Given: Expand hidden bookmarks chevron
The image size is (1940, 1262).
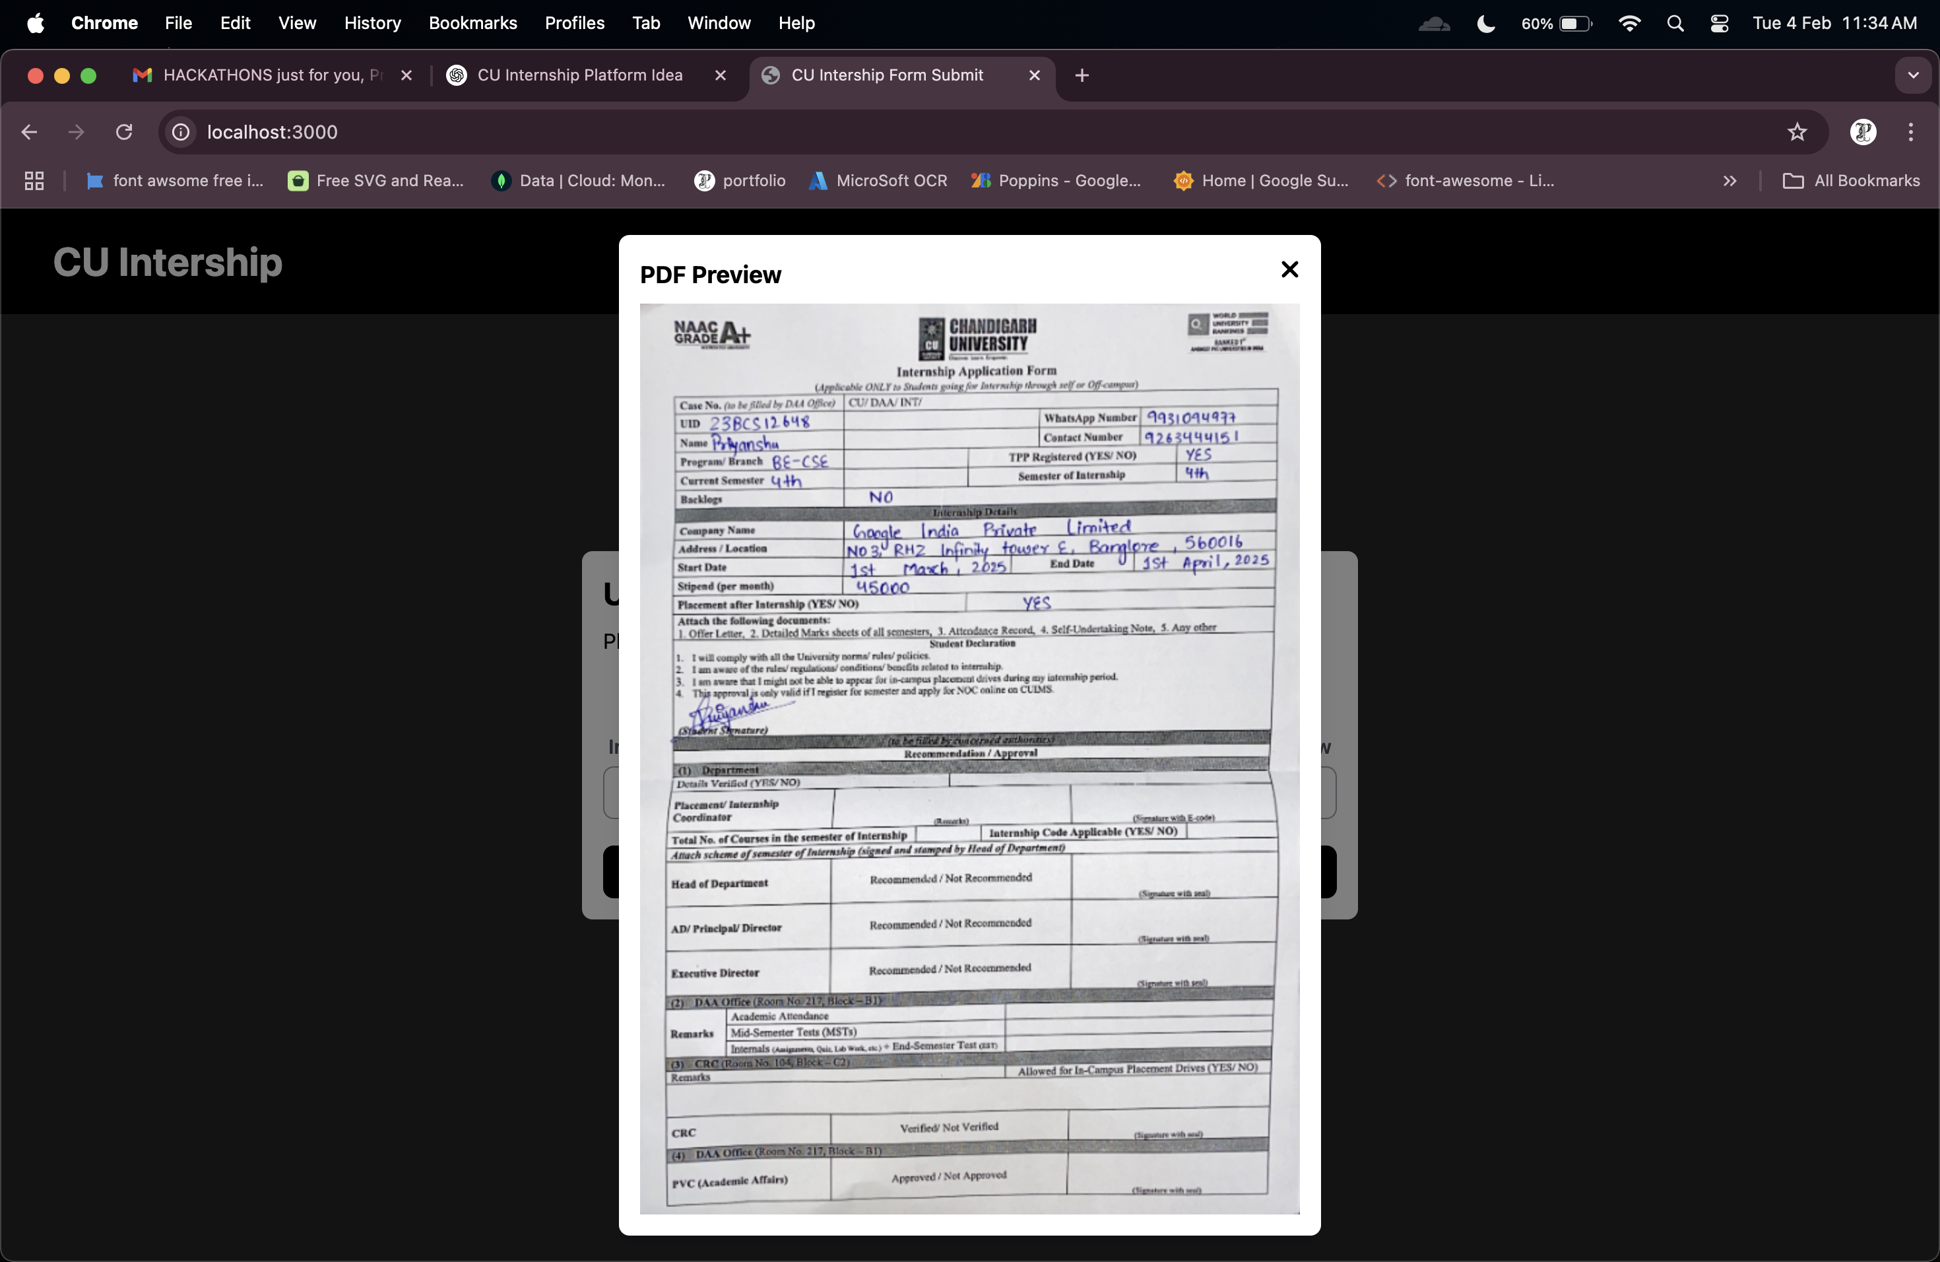Looking at the screenshot, I should point(1730,181).
